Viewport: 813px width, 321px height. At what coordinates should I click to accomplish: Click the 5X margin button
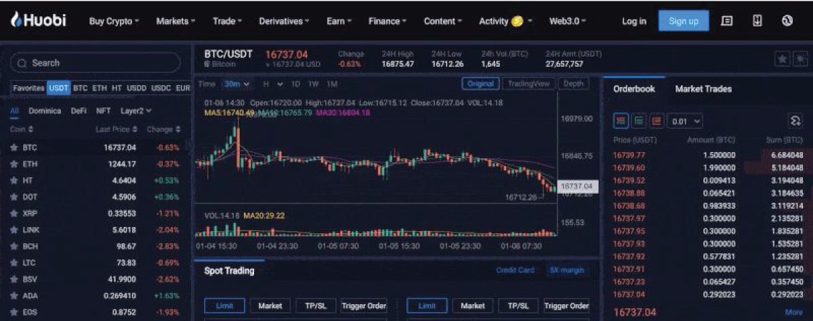566,270
